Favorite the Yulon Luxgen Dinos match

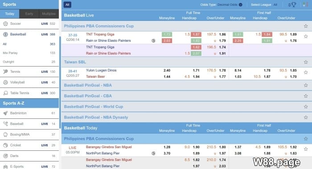click(x=306, y=72)
